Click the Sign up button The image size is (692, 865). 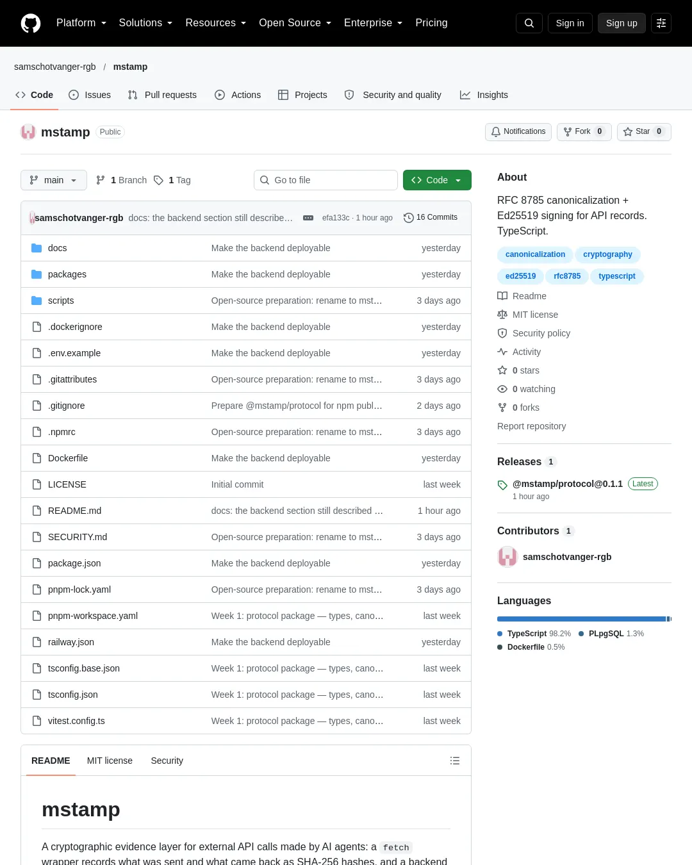(x=622, y=23)
